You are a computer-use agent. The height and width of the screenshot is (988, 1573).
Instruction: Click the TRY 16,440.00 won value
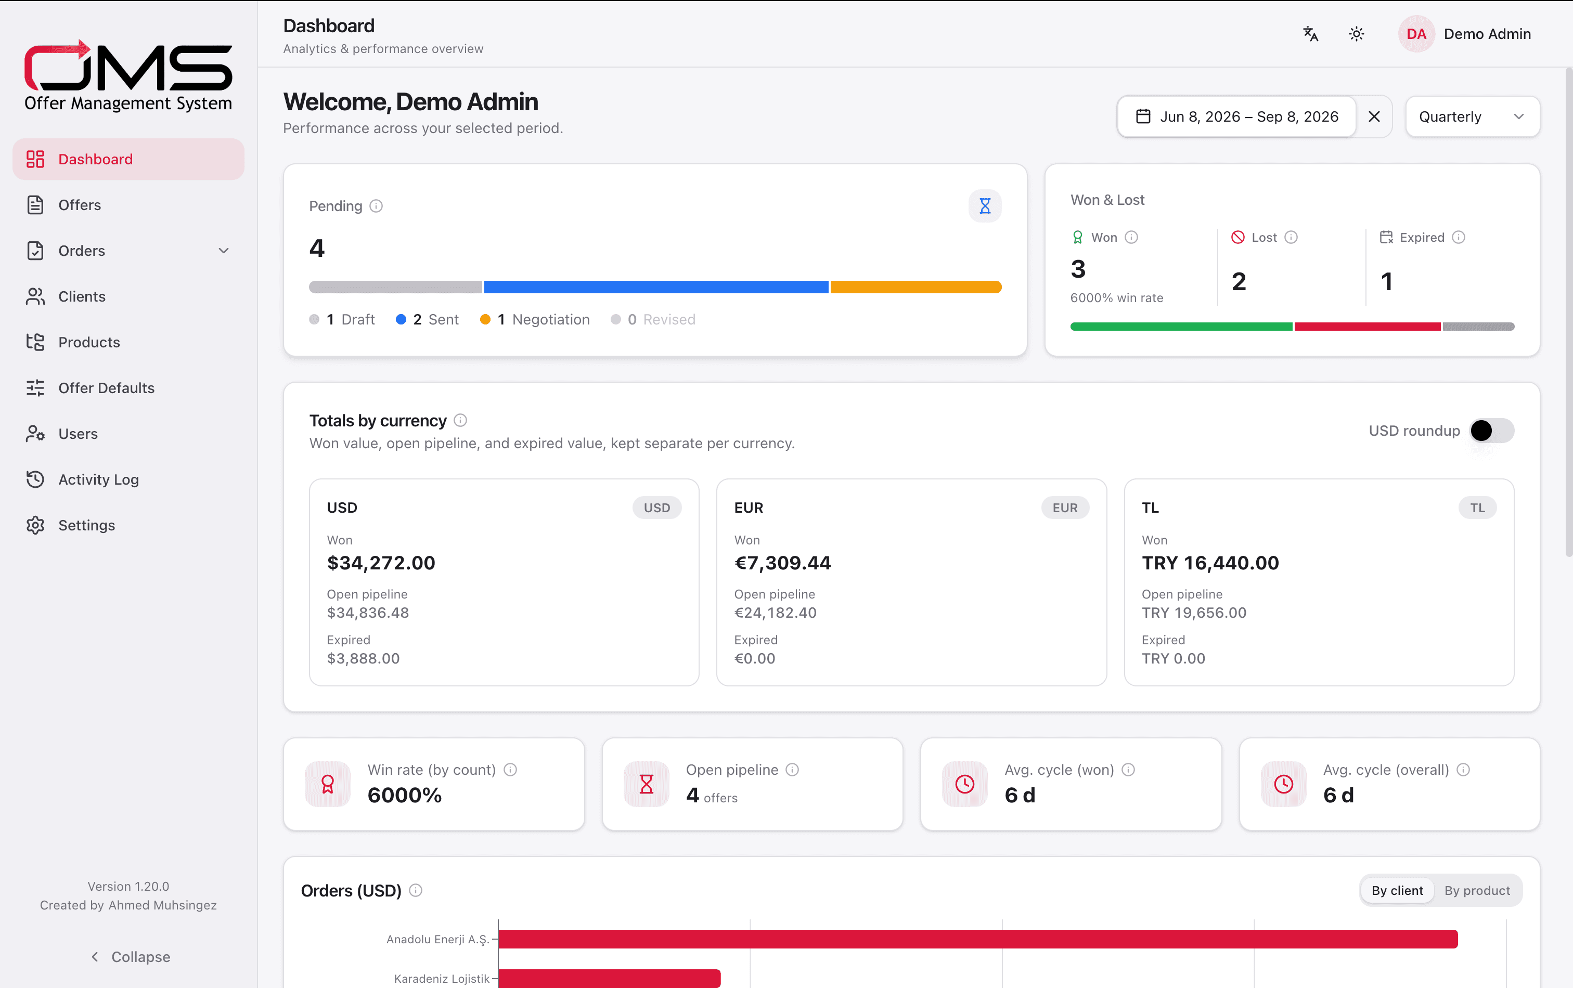coord(1210,562)
